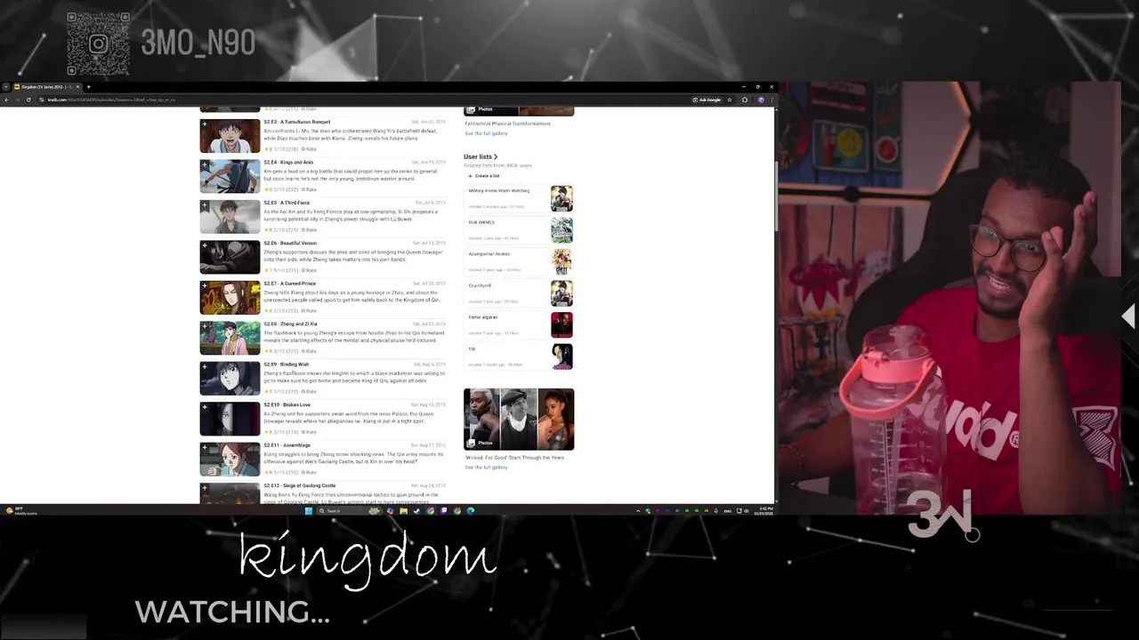
Task: Add S2.E5 A Third Force to watchlist
Action: [x=204, y=205]
